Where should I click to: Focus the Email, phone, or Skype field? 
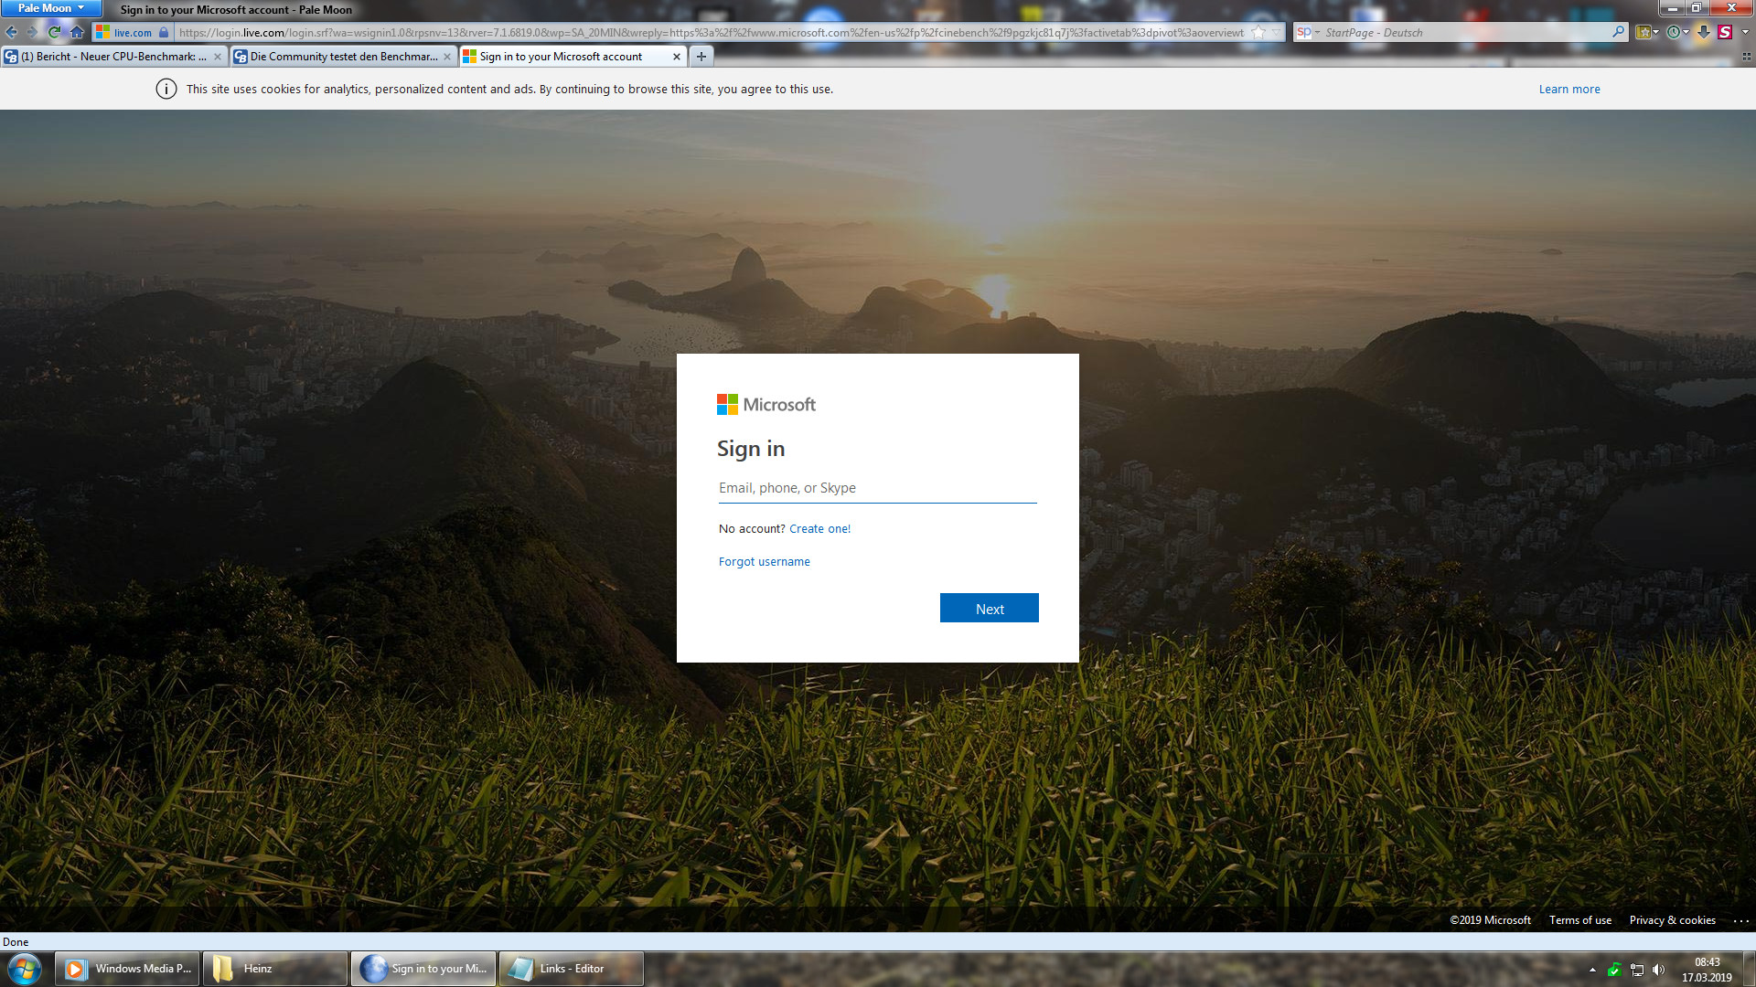(x=876, y=488)
